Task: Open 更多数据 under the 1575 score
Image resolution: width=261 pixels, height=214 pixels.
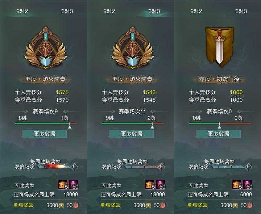Action: tap(45, 134)
